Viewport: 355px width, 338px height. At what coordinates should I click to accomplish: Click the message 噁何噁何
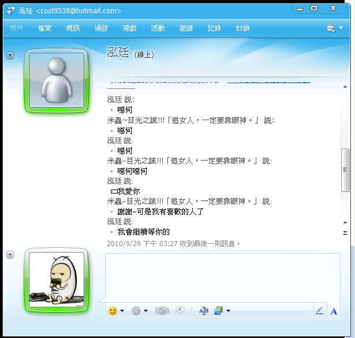[x=132, y=171]
